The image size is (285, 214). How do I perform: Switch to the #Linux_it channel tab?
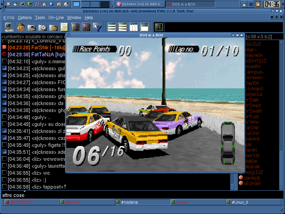click(254, 202)
